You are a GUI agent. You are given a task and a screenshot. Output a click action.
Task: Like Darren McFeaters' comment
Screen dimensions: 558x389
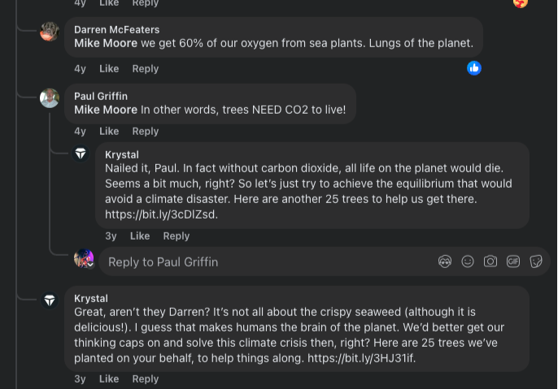click(x=109, y=69)
